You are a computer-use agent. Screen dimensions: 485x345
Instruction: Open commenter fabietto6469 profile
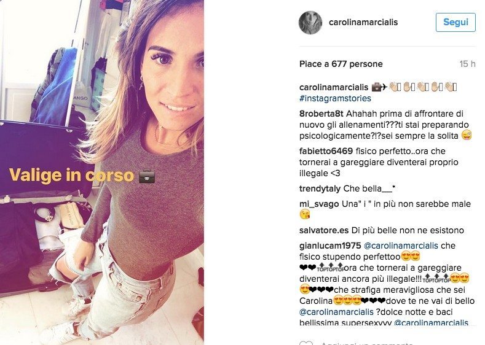point(326,151)
